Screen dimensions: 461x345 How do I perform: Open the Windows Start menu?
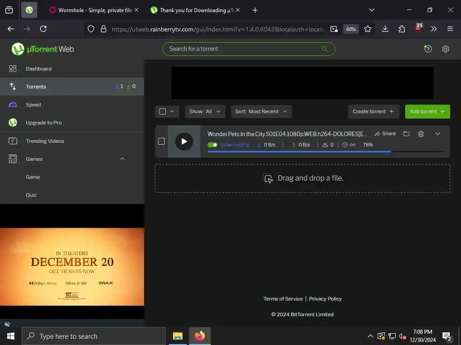point(11,336)
